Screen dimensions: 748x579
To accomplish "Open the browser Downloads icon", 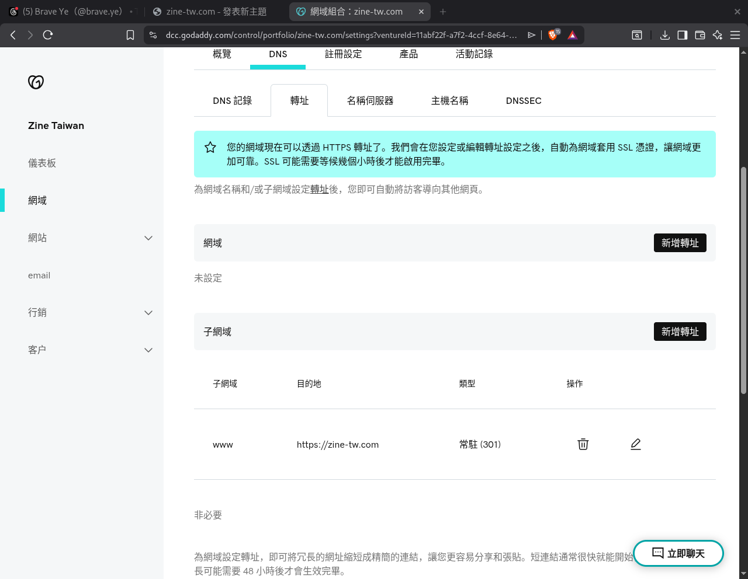I will pos(664,35).
